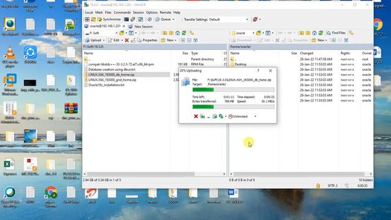Screen dimensions: 391x220
Task: Go to remote home directory icon
Action: click(x=314, y=33)
